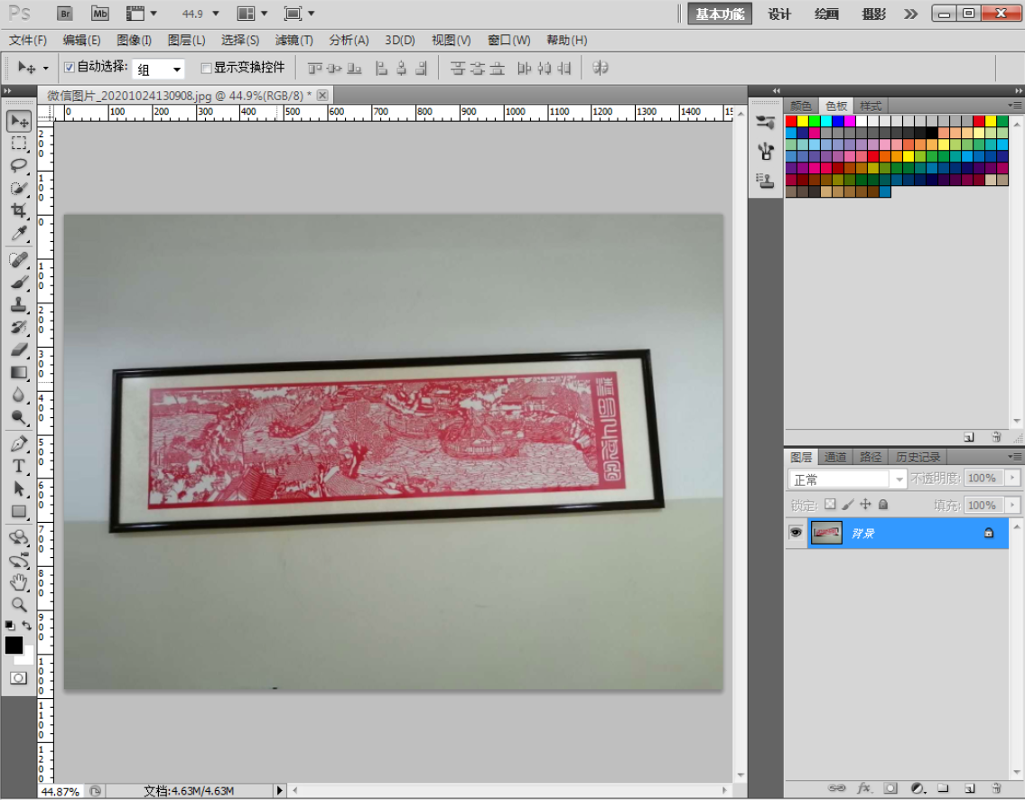Toggle lock all padlock icon
Viewport: 1025px width, 800px height.
click(883, 504)
